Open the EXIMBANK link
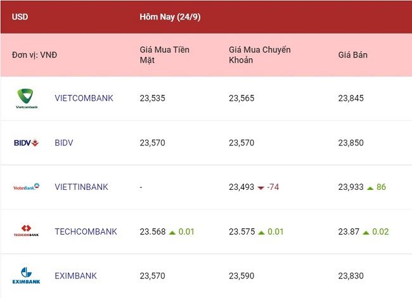 point(75,276)
